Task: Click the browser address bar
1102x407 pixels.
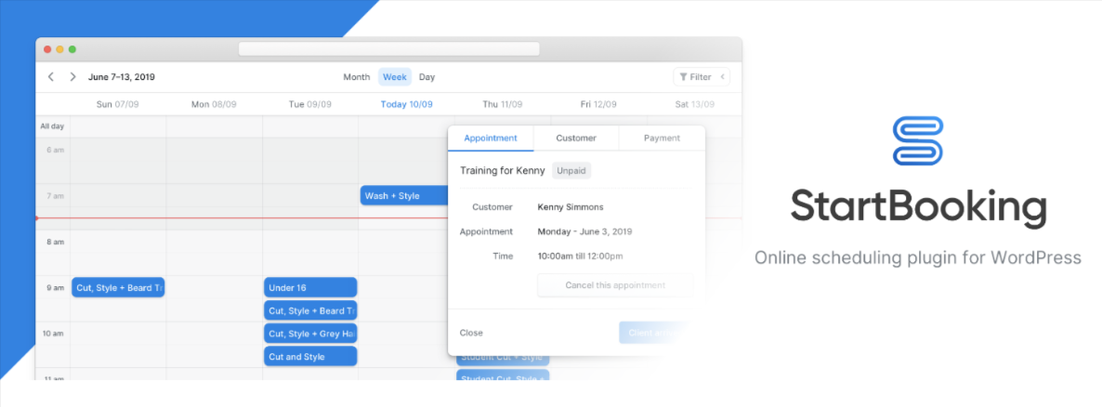Action: [388, 49]
